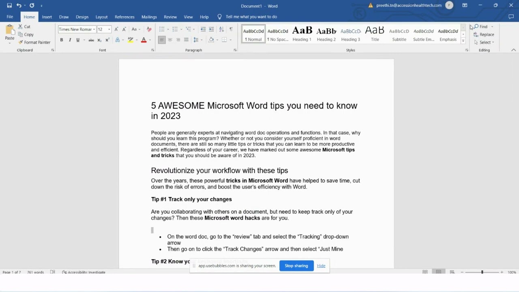
Task: Apply the Title style
Action: [x=375, y=34]
